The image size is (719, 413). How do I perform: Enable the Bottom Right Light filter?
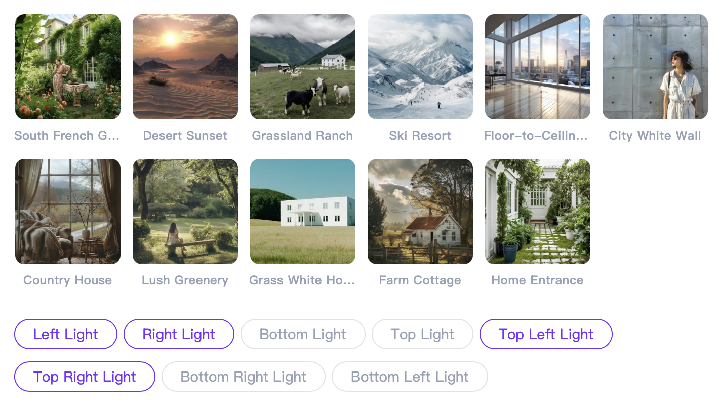(x=243, y=377)
